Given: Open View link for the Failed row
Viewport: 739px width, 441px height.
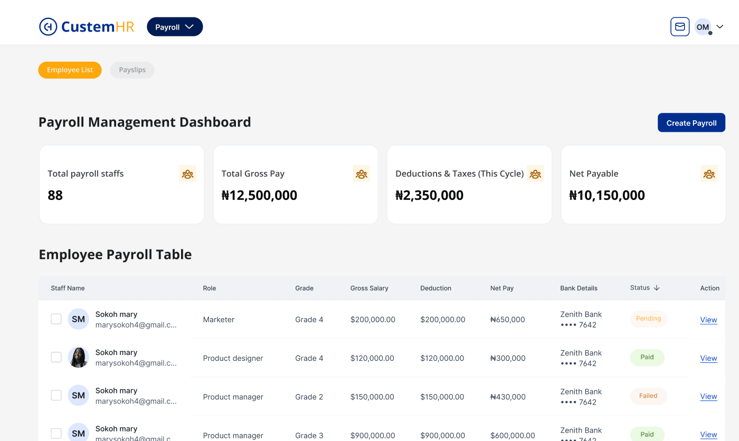Looking at the screenshot, I should click(x=708, y=397).
